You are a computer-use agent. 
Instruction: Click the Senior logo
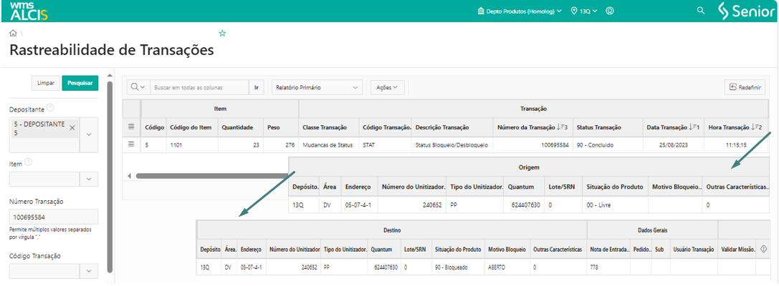pyautogui.click(x=747, y=11)
